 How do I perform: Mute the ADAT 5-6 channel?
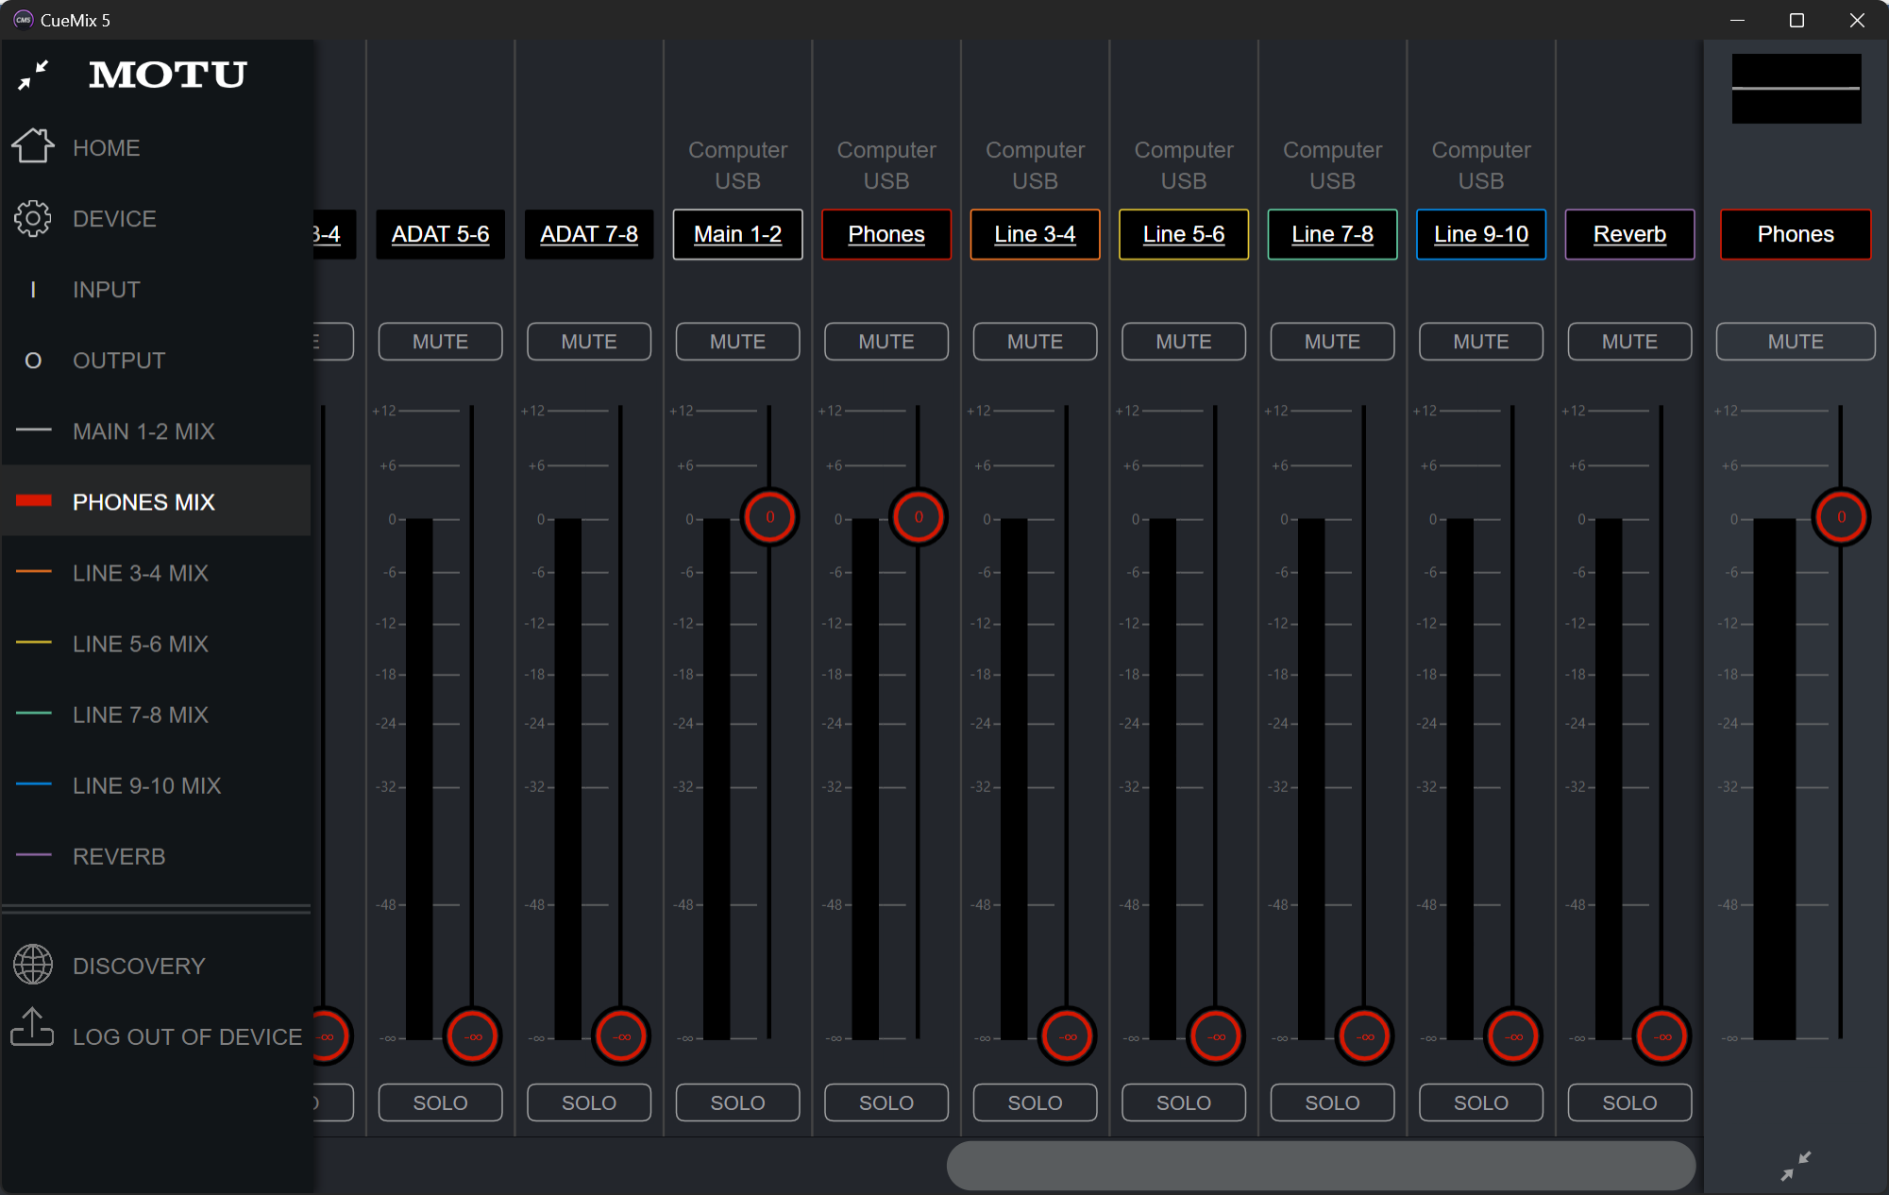pyautogui.click(x=440, y=342)
